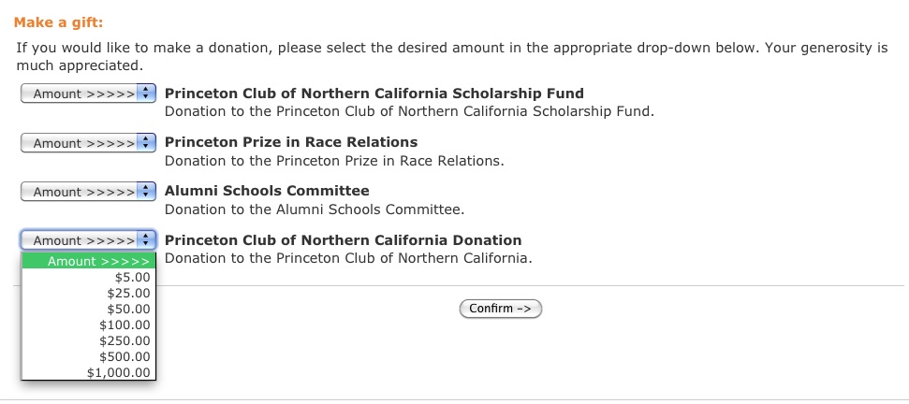Click the Club Donation dropdown stepper arrows

pos(146,240)
